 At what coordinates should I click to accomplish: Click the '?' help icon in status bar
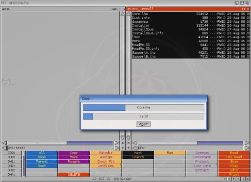pyautogui.click(x=224, y=179)
